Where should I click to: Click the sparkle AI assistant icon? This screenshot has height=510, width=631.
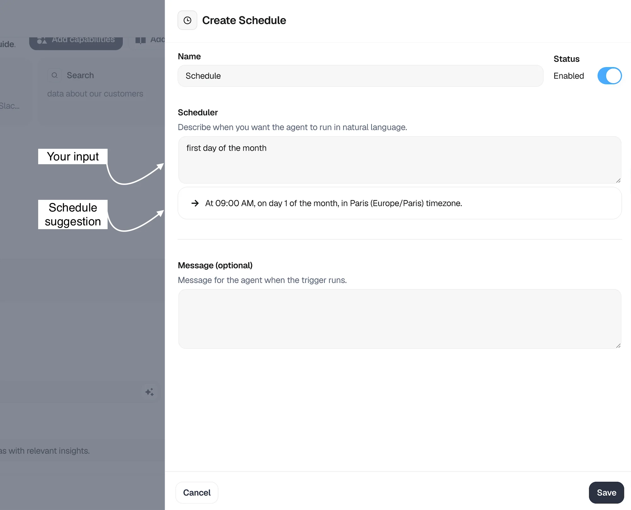click(150, 391)
